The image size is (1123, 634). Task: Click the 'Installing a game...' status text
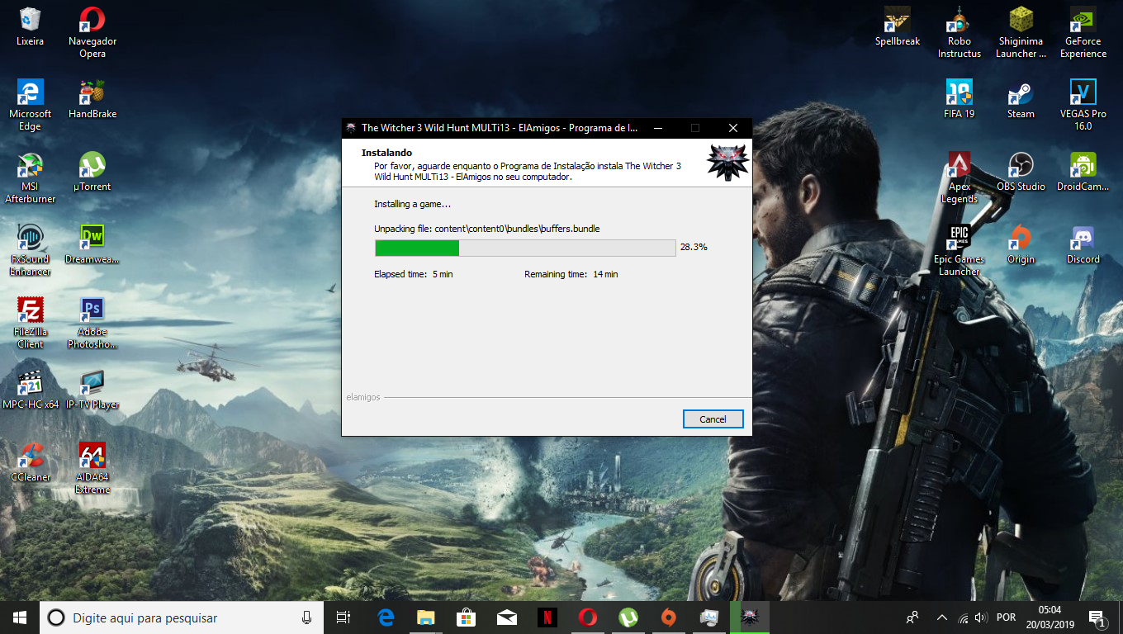413,204
